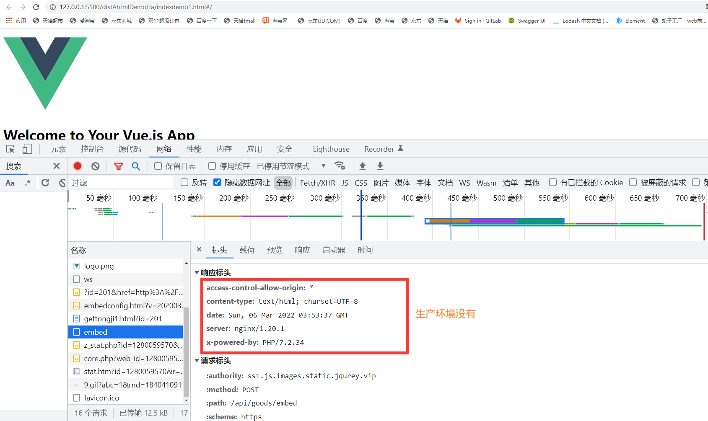Stop recording network log (red circle)
The width and height of the screenshot is (708, 421).
point(78,166)
